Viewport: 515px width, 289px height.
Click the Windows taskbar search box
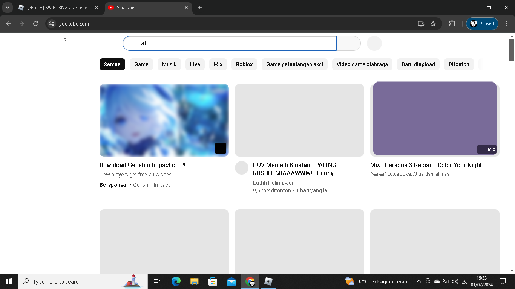(84, 281)
